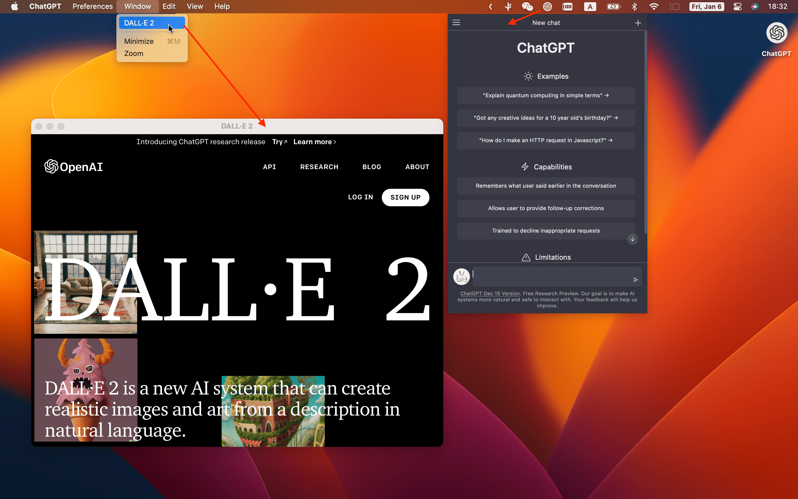
Task: Click the Limitations warning triangle icon
Action: [526, 258]
